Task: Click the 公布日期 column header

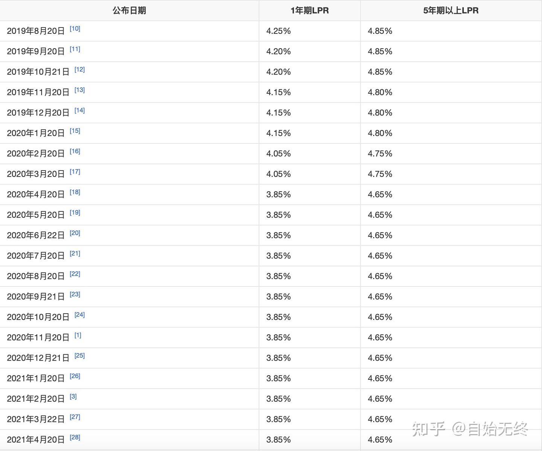Action: coord(129,11)
